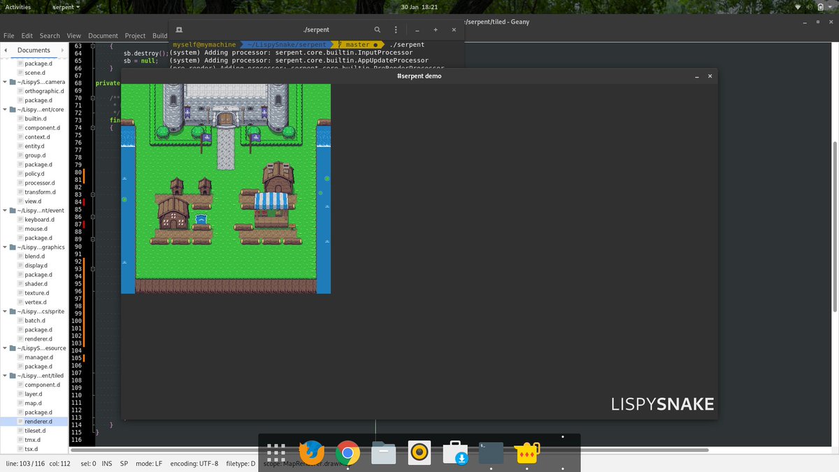Open entity.d in the sidebar
Screen dimensions: 839x472
(x=34, y=146)
